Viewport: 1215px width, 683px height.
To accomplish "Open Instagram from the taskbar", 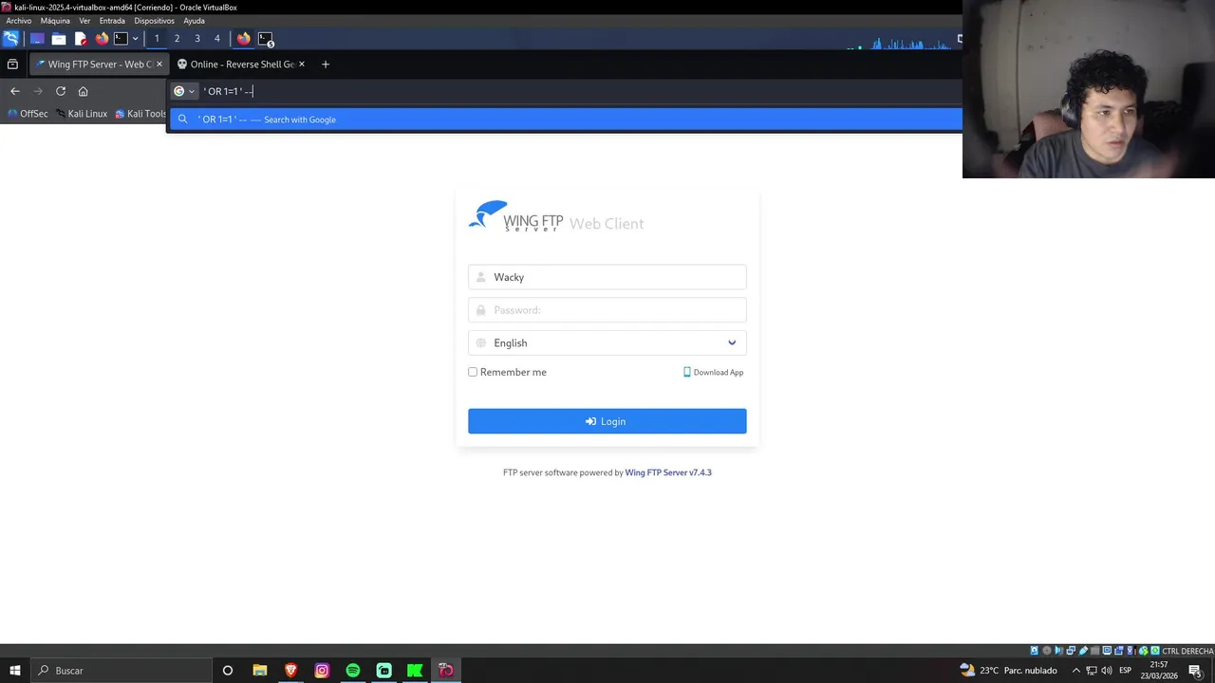I will point(322,671).
